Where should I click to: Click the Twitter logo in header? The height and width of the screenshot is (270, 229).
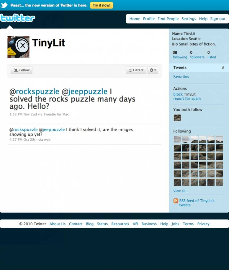pos(17,18)
